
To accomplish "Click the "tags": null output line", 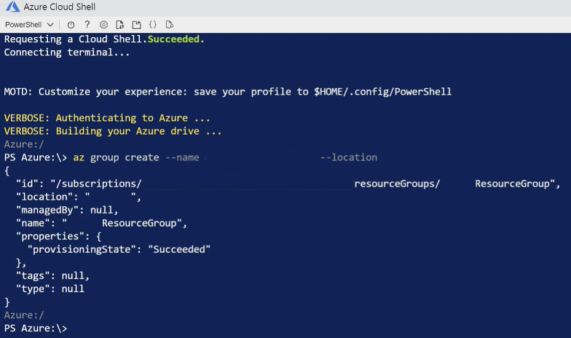I will 52,275.
